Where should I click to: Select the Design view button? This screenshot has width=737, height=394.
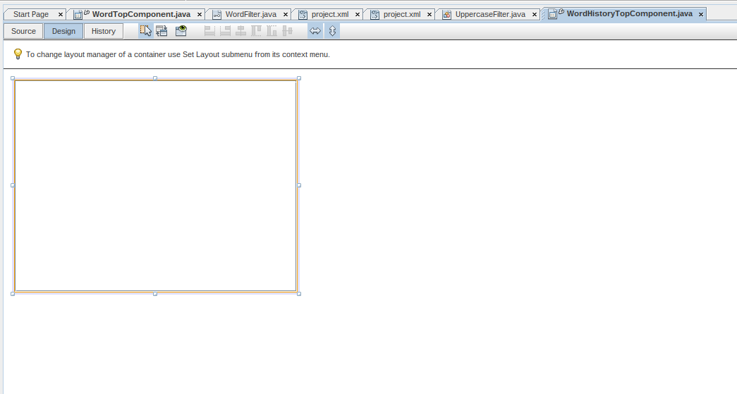coord(63,31)
